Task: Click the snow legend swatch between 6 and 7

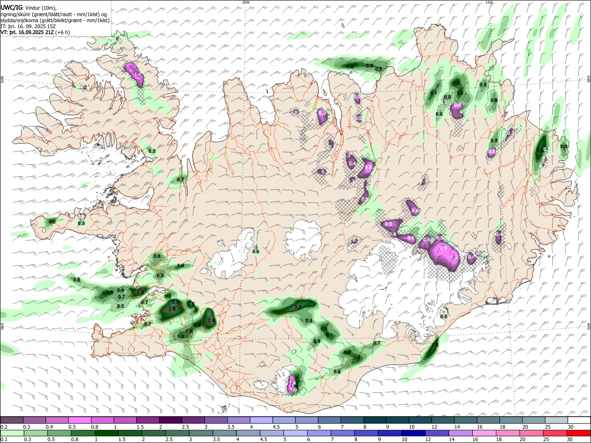Action: click(x=329, y=420)
